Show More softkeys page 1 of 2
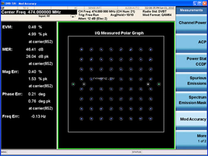 click(191, 139)
